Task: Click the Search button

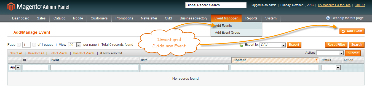Action: coord(357,45)
